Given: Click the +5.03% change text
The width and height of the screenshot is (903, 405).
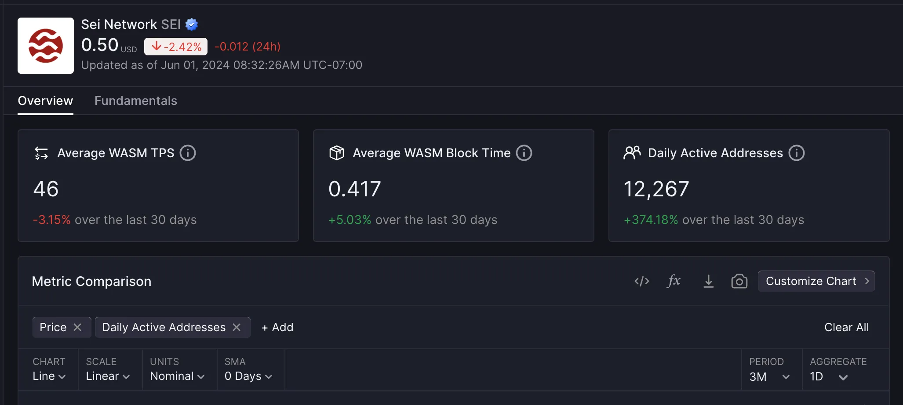Looking at the screenshot, I should click(350, 220).
